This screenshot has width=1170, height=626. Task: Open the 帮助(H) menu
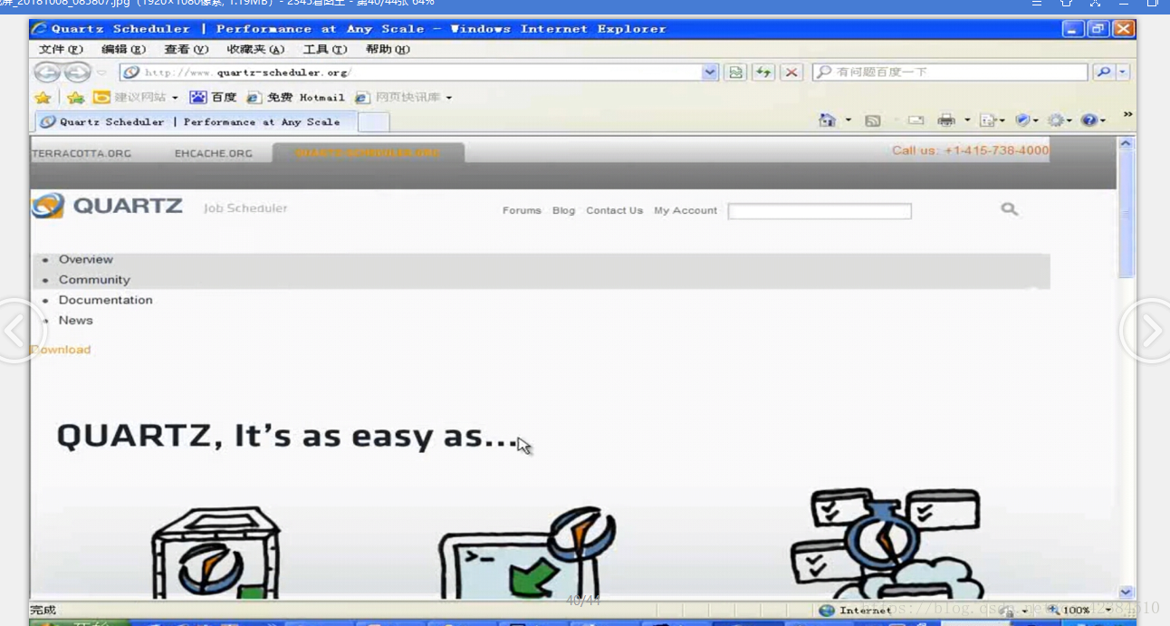coord(388,50)
